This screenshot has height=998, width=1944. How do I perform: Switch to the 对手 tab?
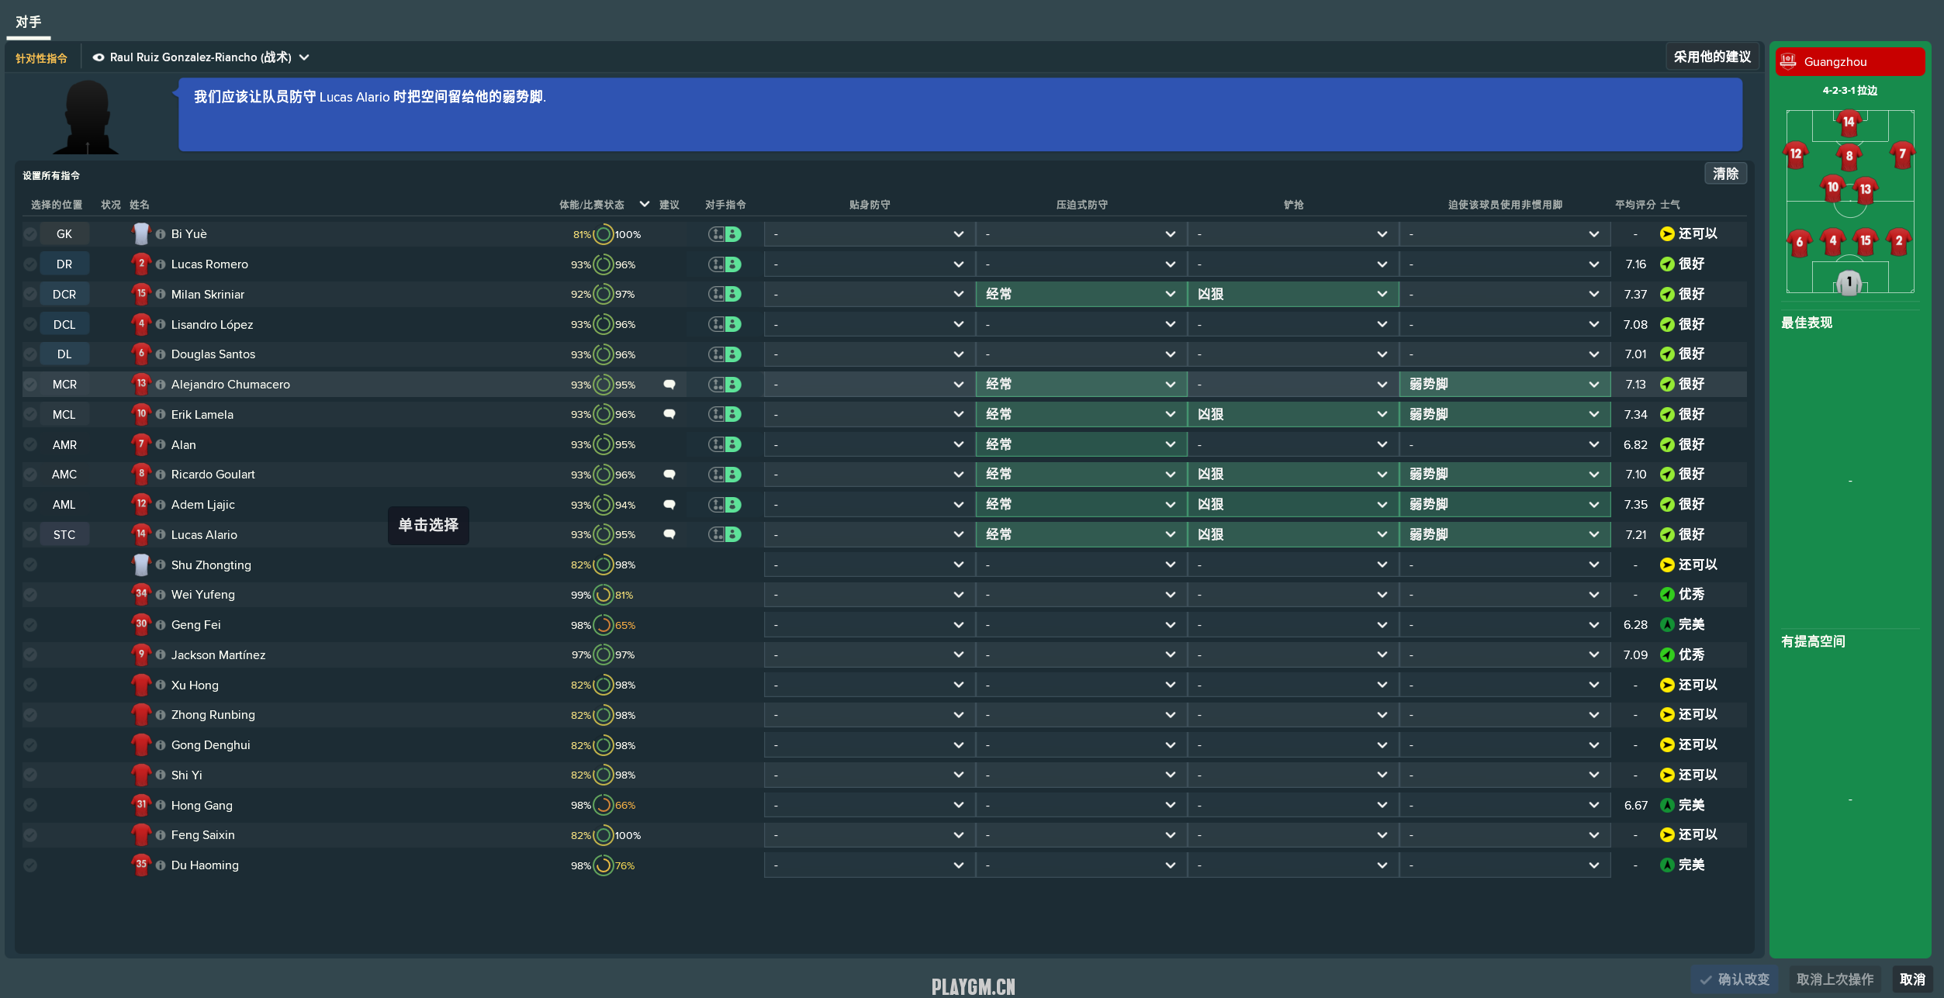[29, 22]
